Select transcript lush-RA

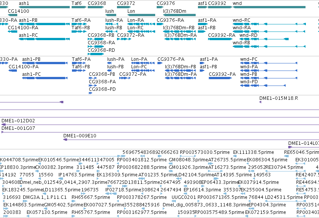(x=111, y=24)
